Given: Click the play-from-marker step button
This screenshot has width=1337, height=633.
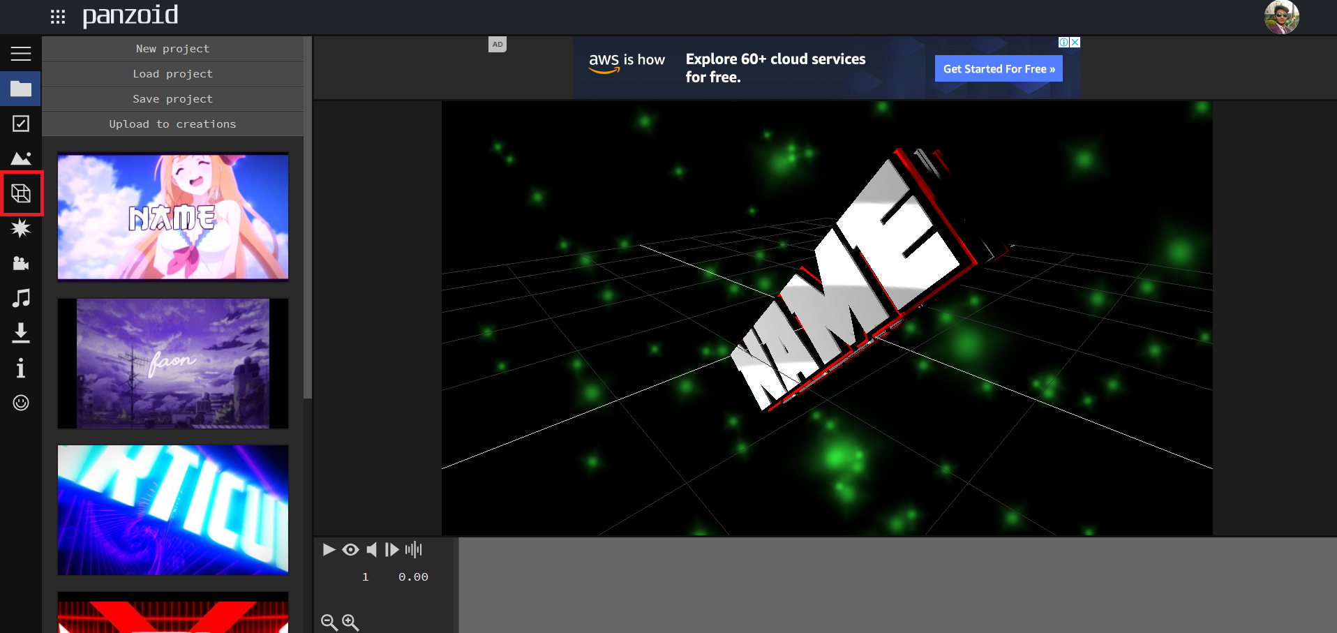Looking at the screenshot, I should (392, 550).
